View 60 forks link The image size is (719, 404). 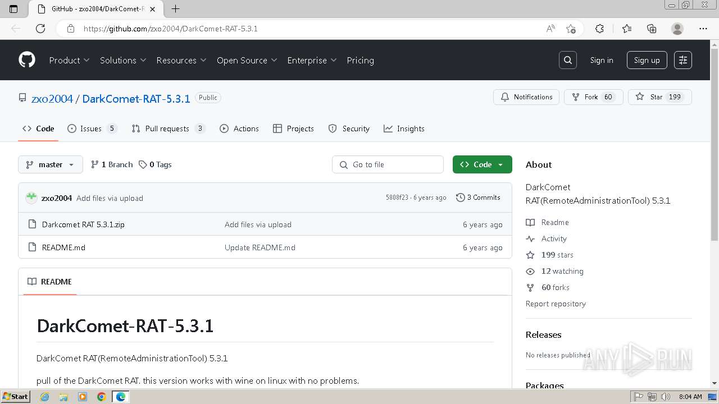pyautogui.click(x=548, y=287)
